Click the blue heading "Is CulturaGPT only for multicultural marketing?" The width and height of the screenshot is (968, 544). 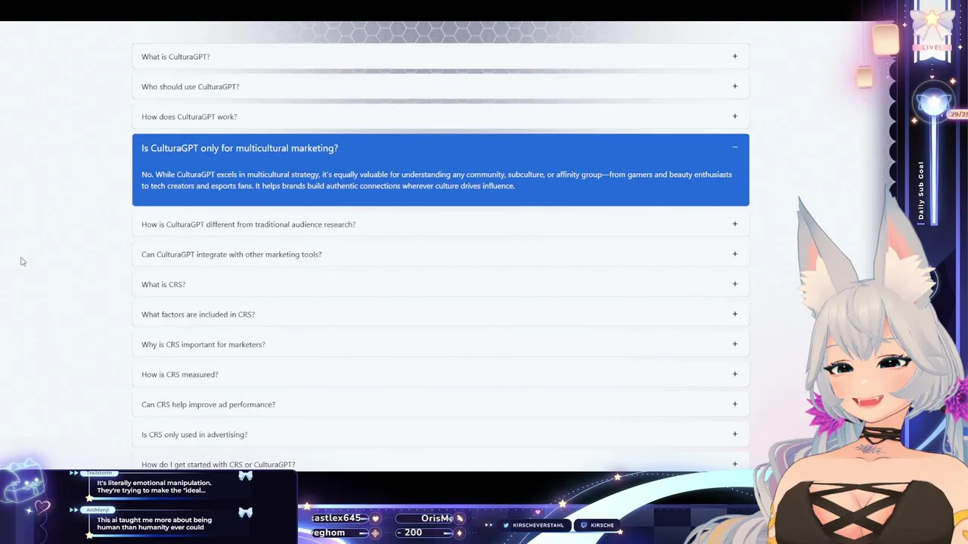pos(240,148)
